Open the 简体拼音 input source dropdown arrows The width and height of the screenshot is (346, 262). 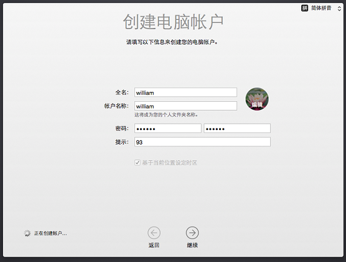tap(339, 8)
